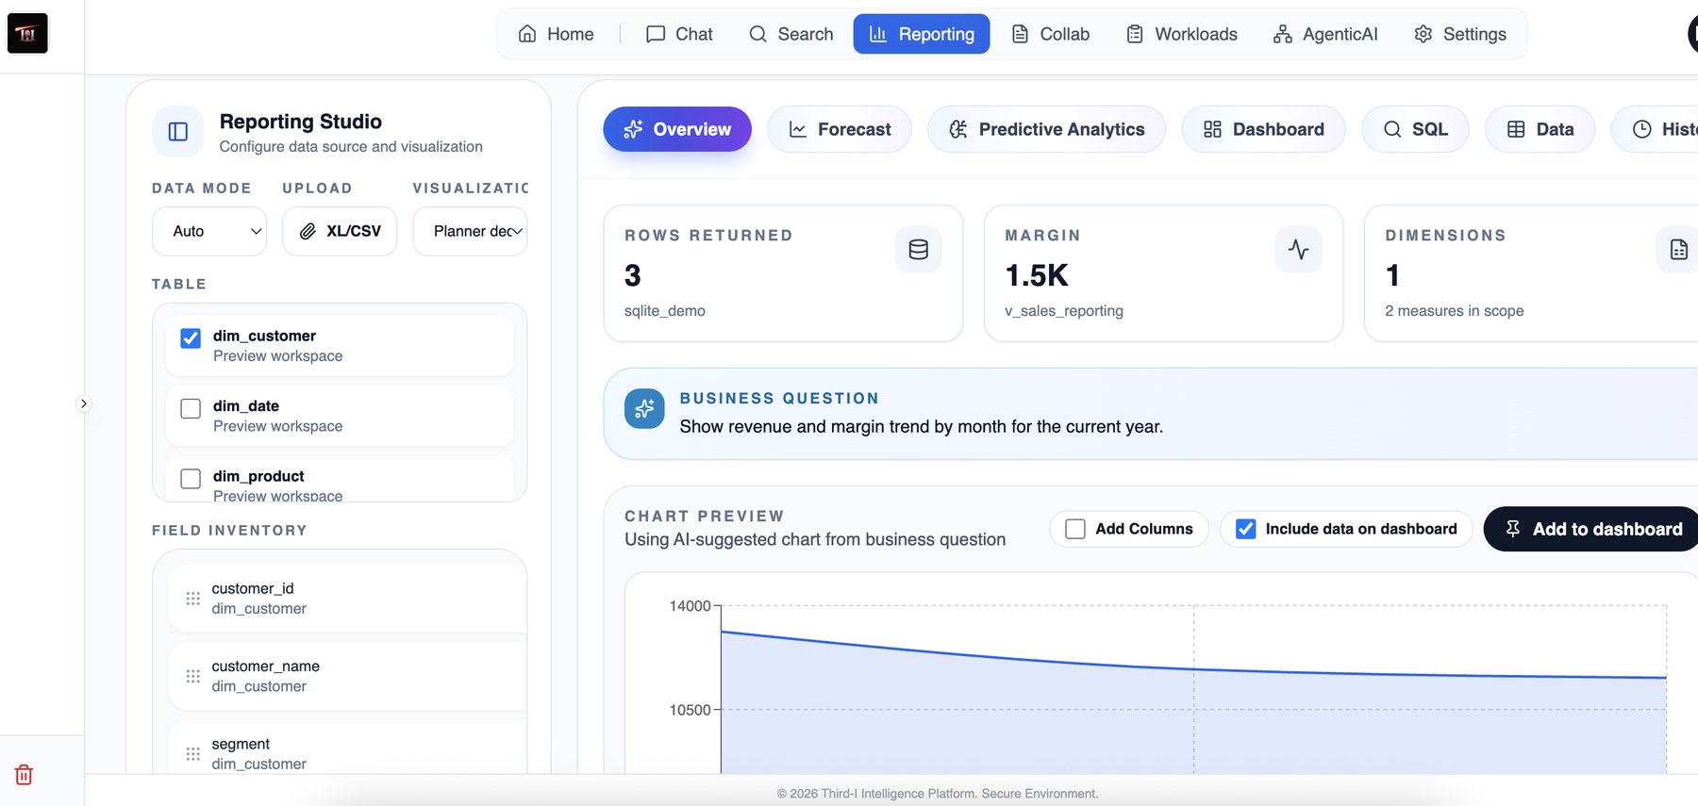Click the Add to dashboard button
Image resolution: width=1698 pixels, height=806 pixels.
click(x=1592, y=529)
